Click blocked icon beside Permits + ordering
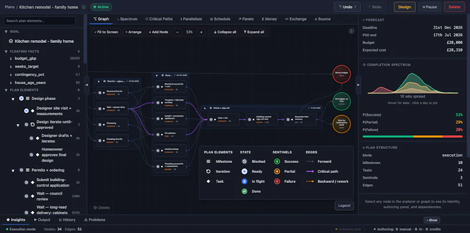 [x=21, y=170]
